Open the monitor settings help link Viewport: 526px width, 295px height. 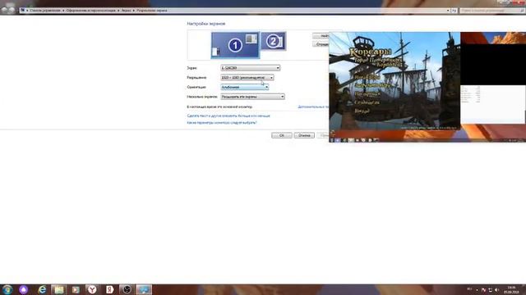click(222, 123)
